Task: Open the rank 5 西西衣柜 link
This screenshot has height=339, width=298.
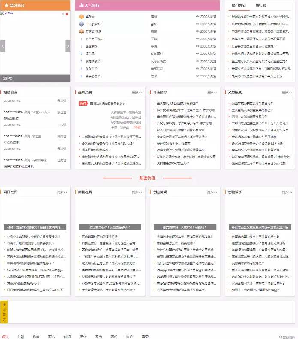Action: [91, 46]
